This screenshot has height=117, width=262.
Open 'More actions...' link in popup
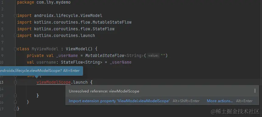click(x=220, y=101)
